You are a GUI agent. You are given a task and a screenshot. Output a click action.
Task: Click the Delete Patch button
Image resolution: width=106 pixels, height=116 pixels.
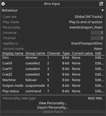[x=53, y=112]
